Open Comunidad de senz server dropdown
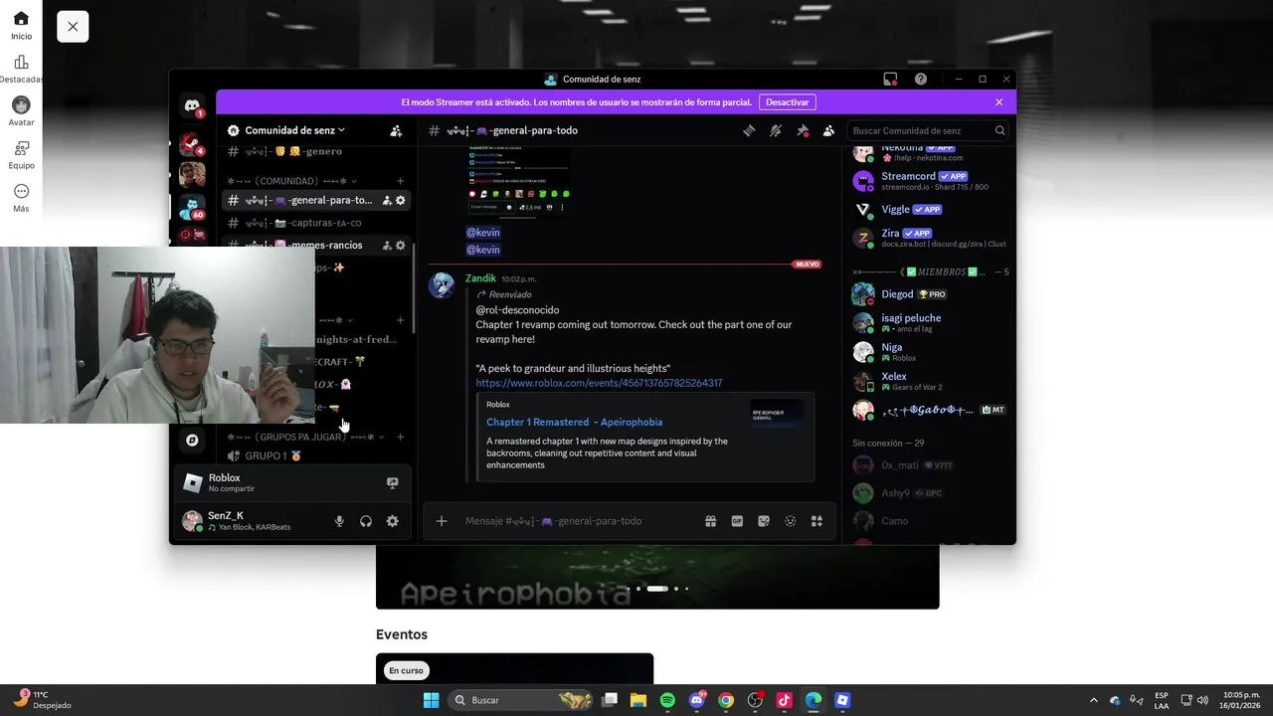Screen dimensions: 1273x716 [295, 130]
